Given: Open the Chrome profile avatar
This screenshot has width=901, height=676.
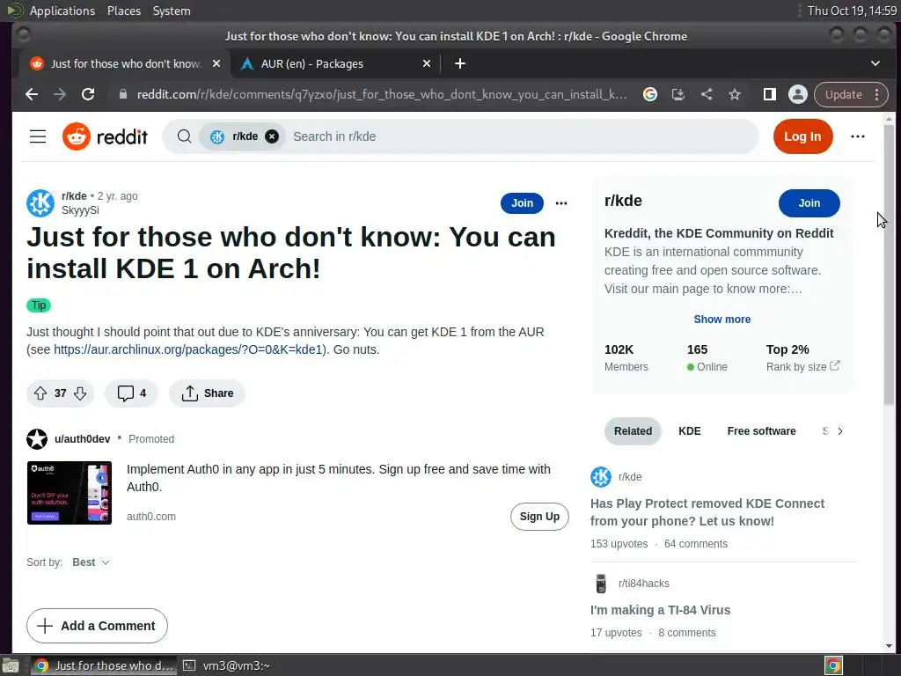Looking at the screenshot, I should click(x=797, y=94).
